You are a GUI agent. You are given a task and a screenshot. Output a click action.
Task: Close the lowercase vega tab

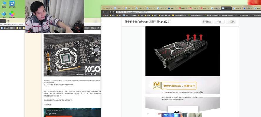pos(219,8)
